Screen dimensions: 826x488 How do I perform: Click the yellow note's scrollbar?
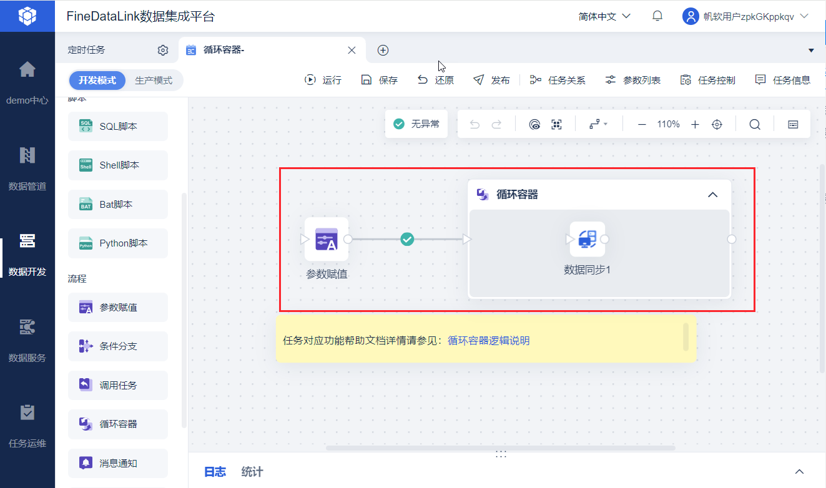[x=686, y=337]
